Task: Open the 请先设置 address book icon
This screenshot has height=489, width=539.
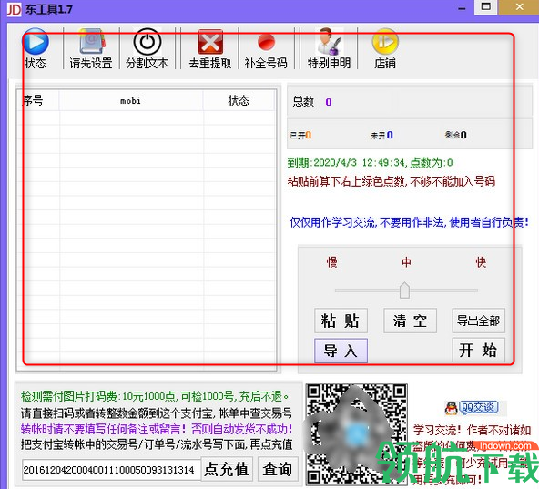Action: coord(91,42)
